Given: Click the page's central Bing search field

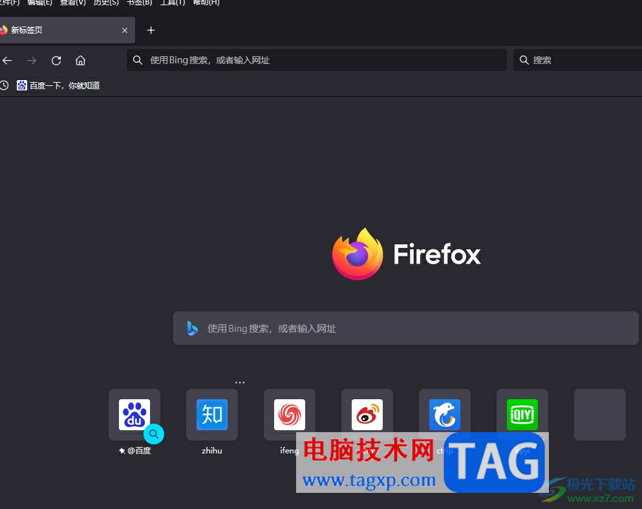Looking at the screenshot, I should tap(406, 328).
